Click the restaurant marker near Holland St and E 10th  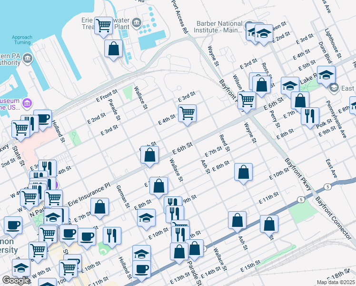pyautogui.click(x=112, y=235)
